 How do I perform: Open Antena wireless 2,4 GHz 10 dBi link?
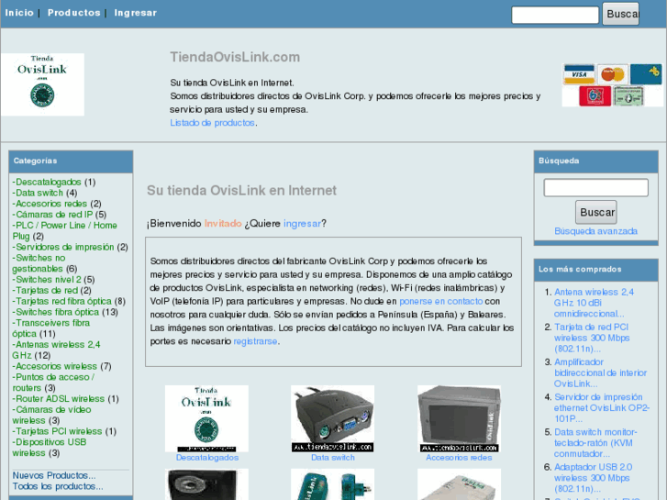click(x=594, y=303)
